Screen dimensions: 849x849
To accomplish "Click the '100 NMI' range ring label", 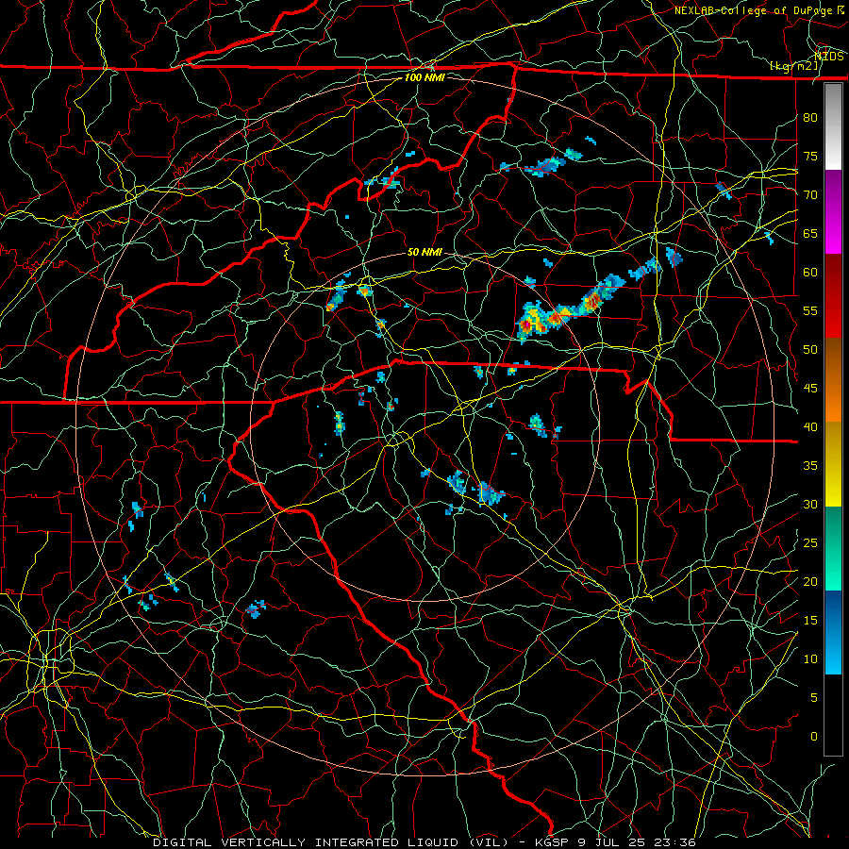I will 424,77.
